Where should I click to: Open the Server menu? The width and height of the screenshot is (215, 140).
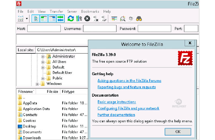tap(72, 11)
